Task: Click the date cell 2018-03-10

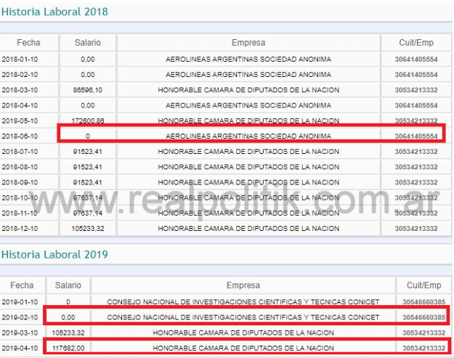Action: tap(20, 90)
